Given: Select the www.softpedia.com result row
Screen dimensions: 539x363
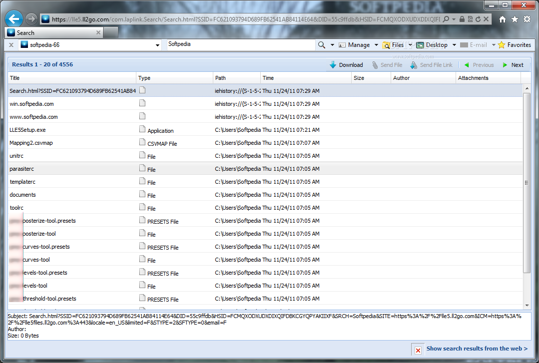Looking at the screenshot, I should (x=265, y=117).
